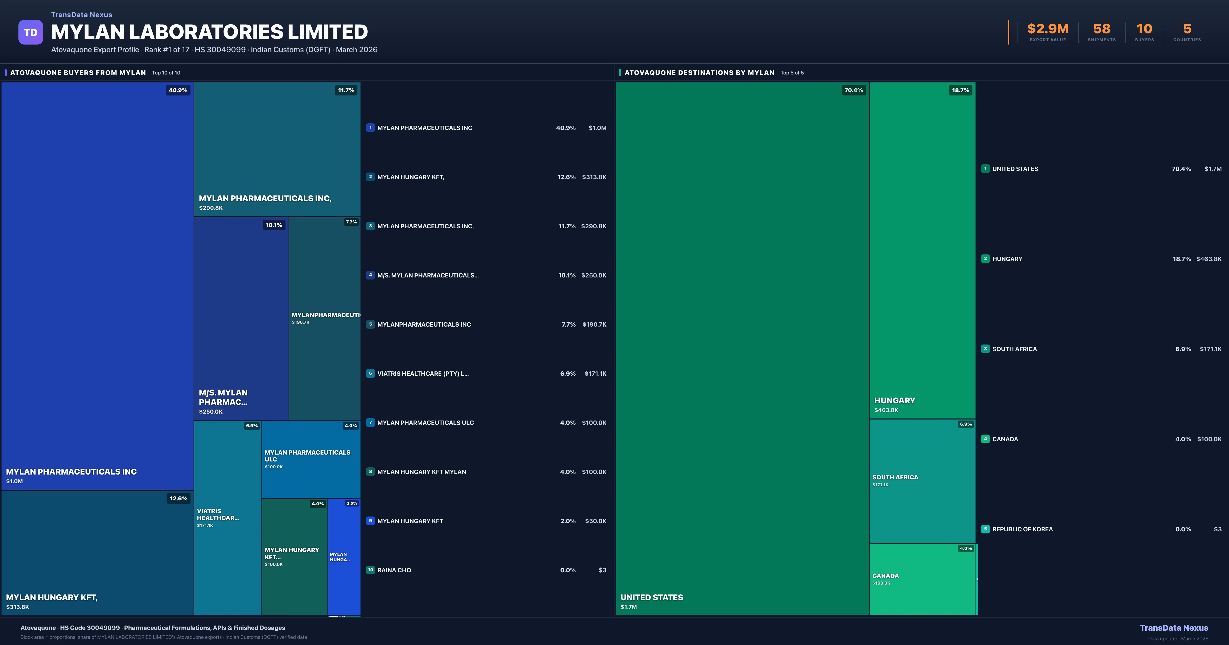
Task: Select the Viatris Healthcare buyer tile
Action: (228, 518)
